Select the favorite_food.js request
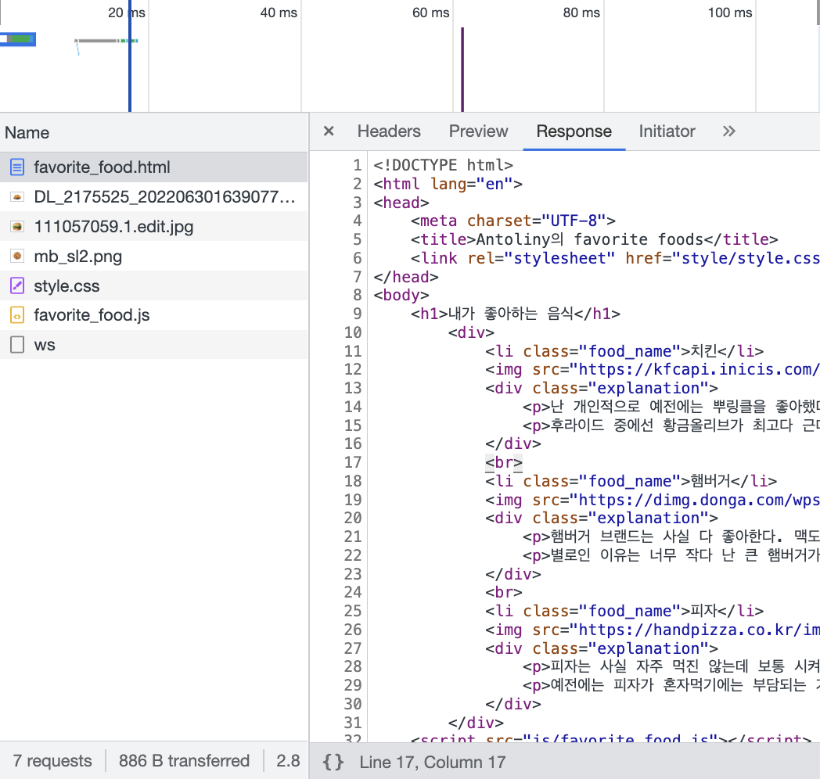The width and height of the screenshot is (820, 779). [x=153, y=315]
